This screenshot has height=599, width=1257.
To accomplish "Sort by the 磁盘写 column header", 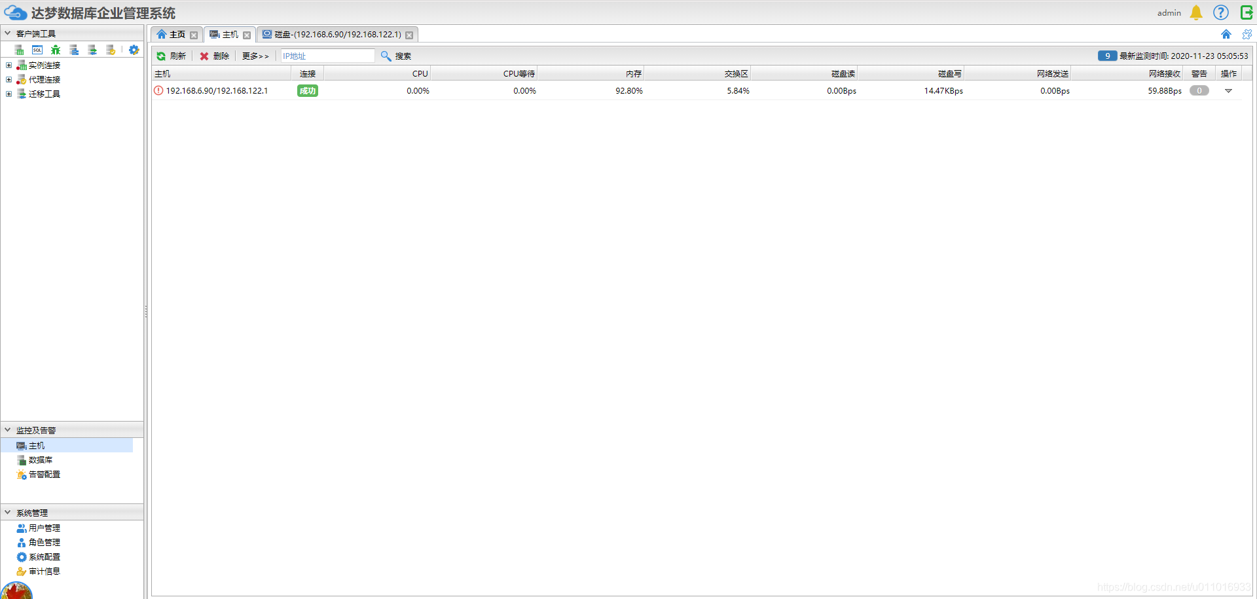I will pos(911,73).
